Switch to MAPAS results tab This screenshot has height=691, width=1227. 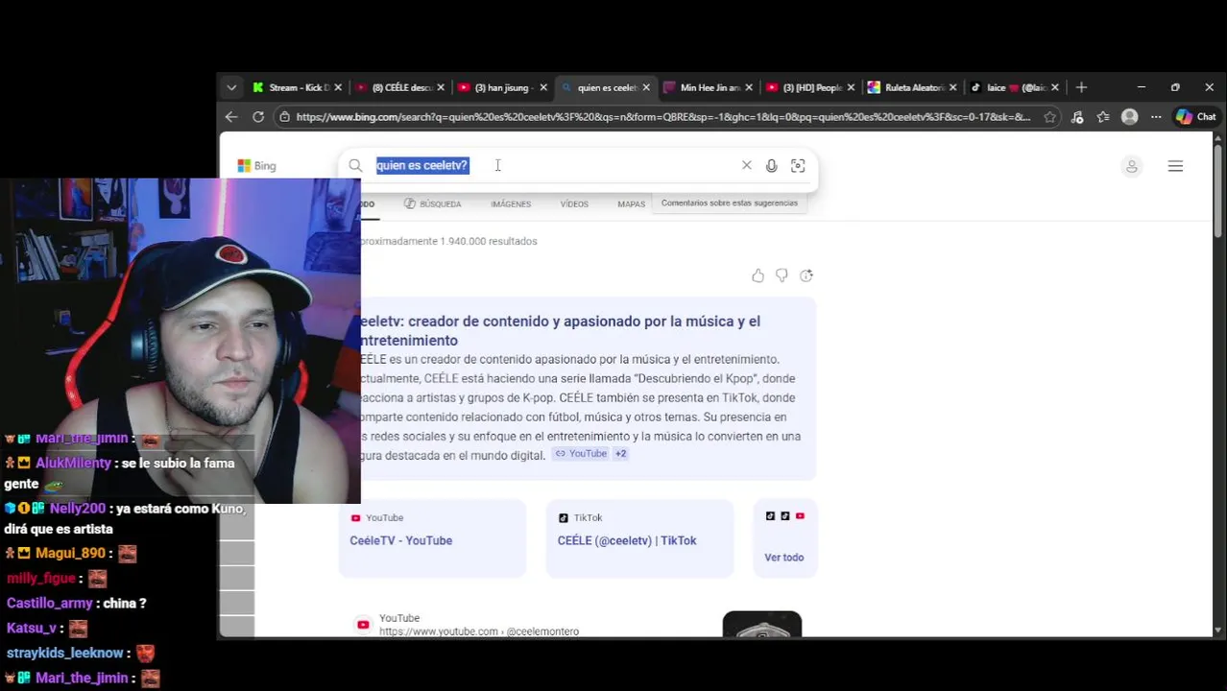[x=631, y=203]
